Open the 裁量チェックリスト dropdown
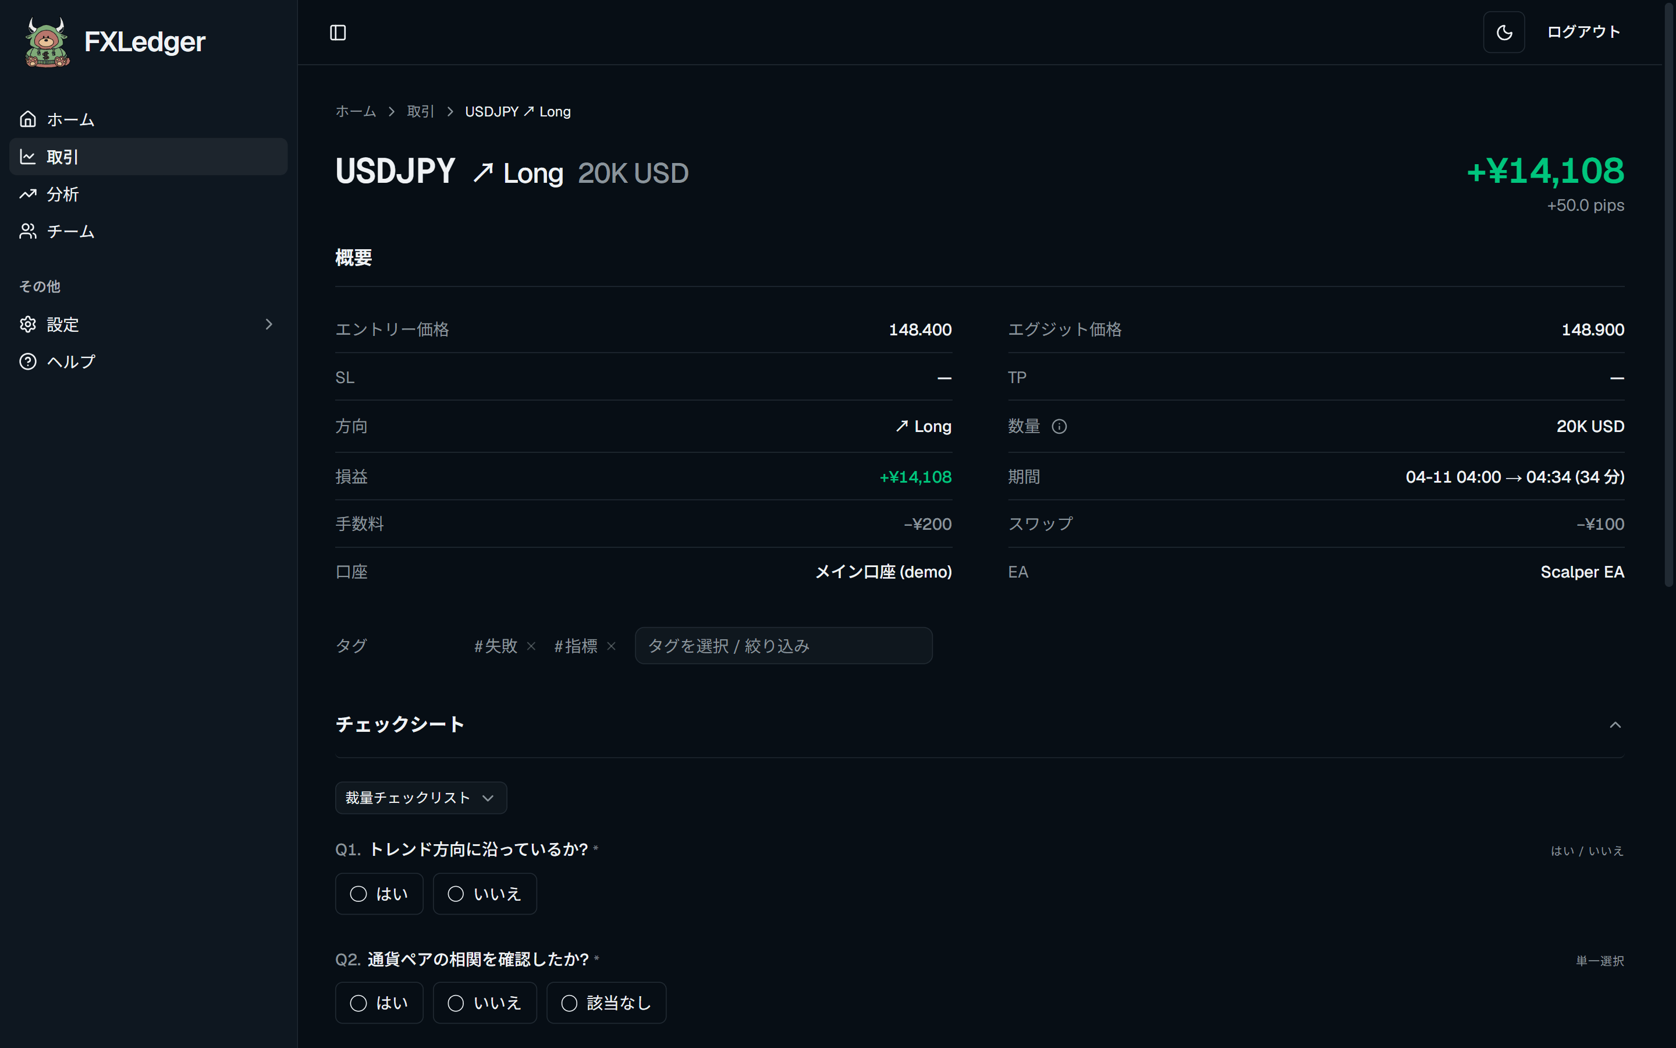This screenshot has width=1676, height=1048. 421,798
